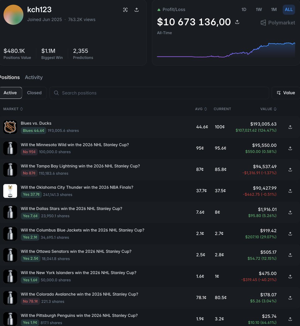Select the 1W profit range
The height and width of the screenshot is (326, 300).
259,10
